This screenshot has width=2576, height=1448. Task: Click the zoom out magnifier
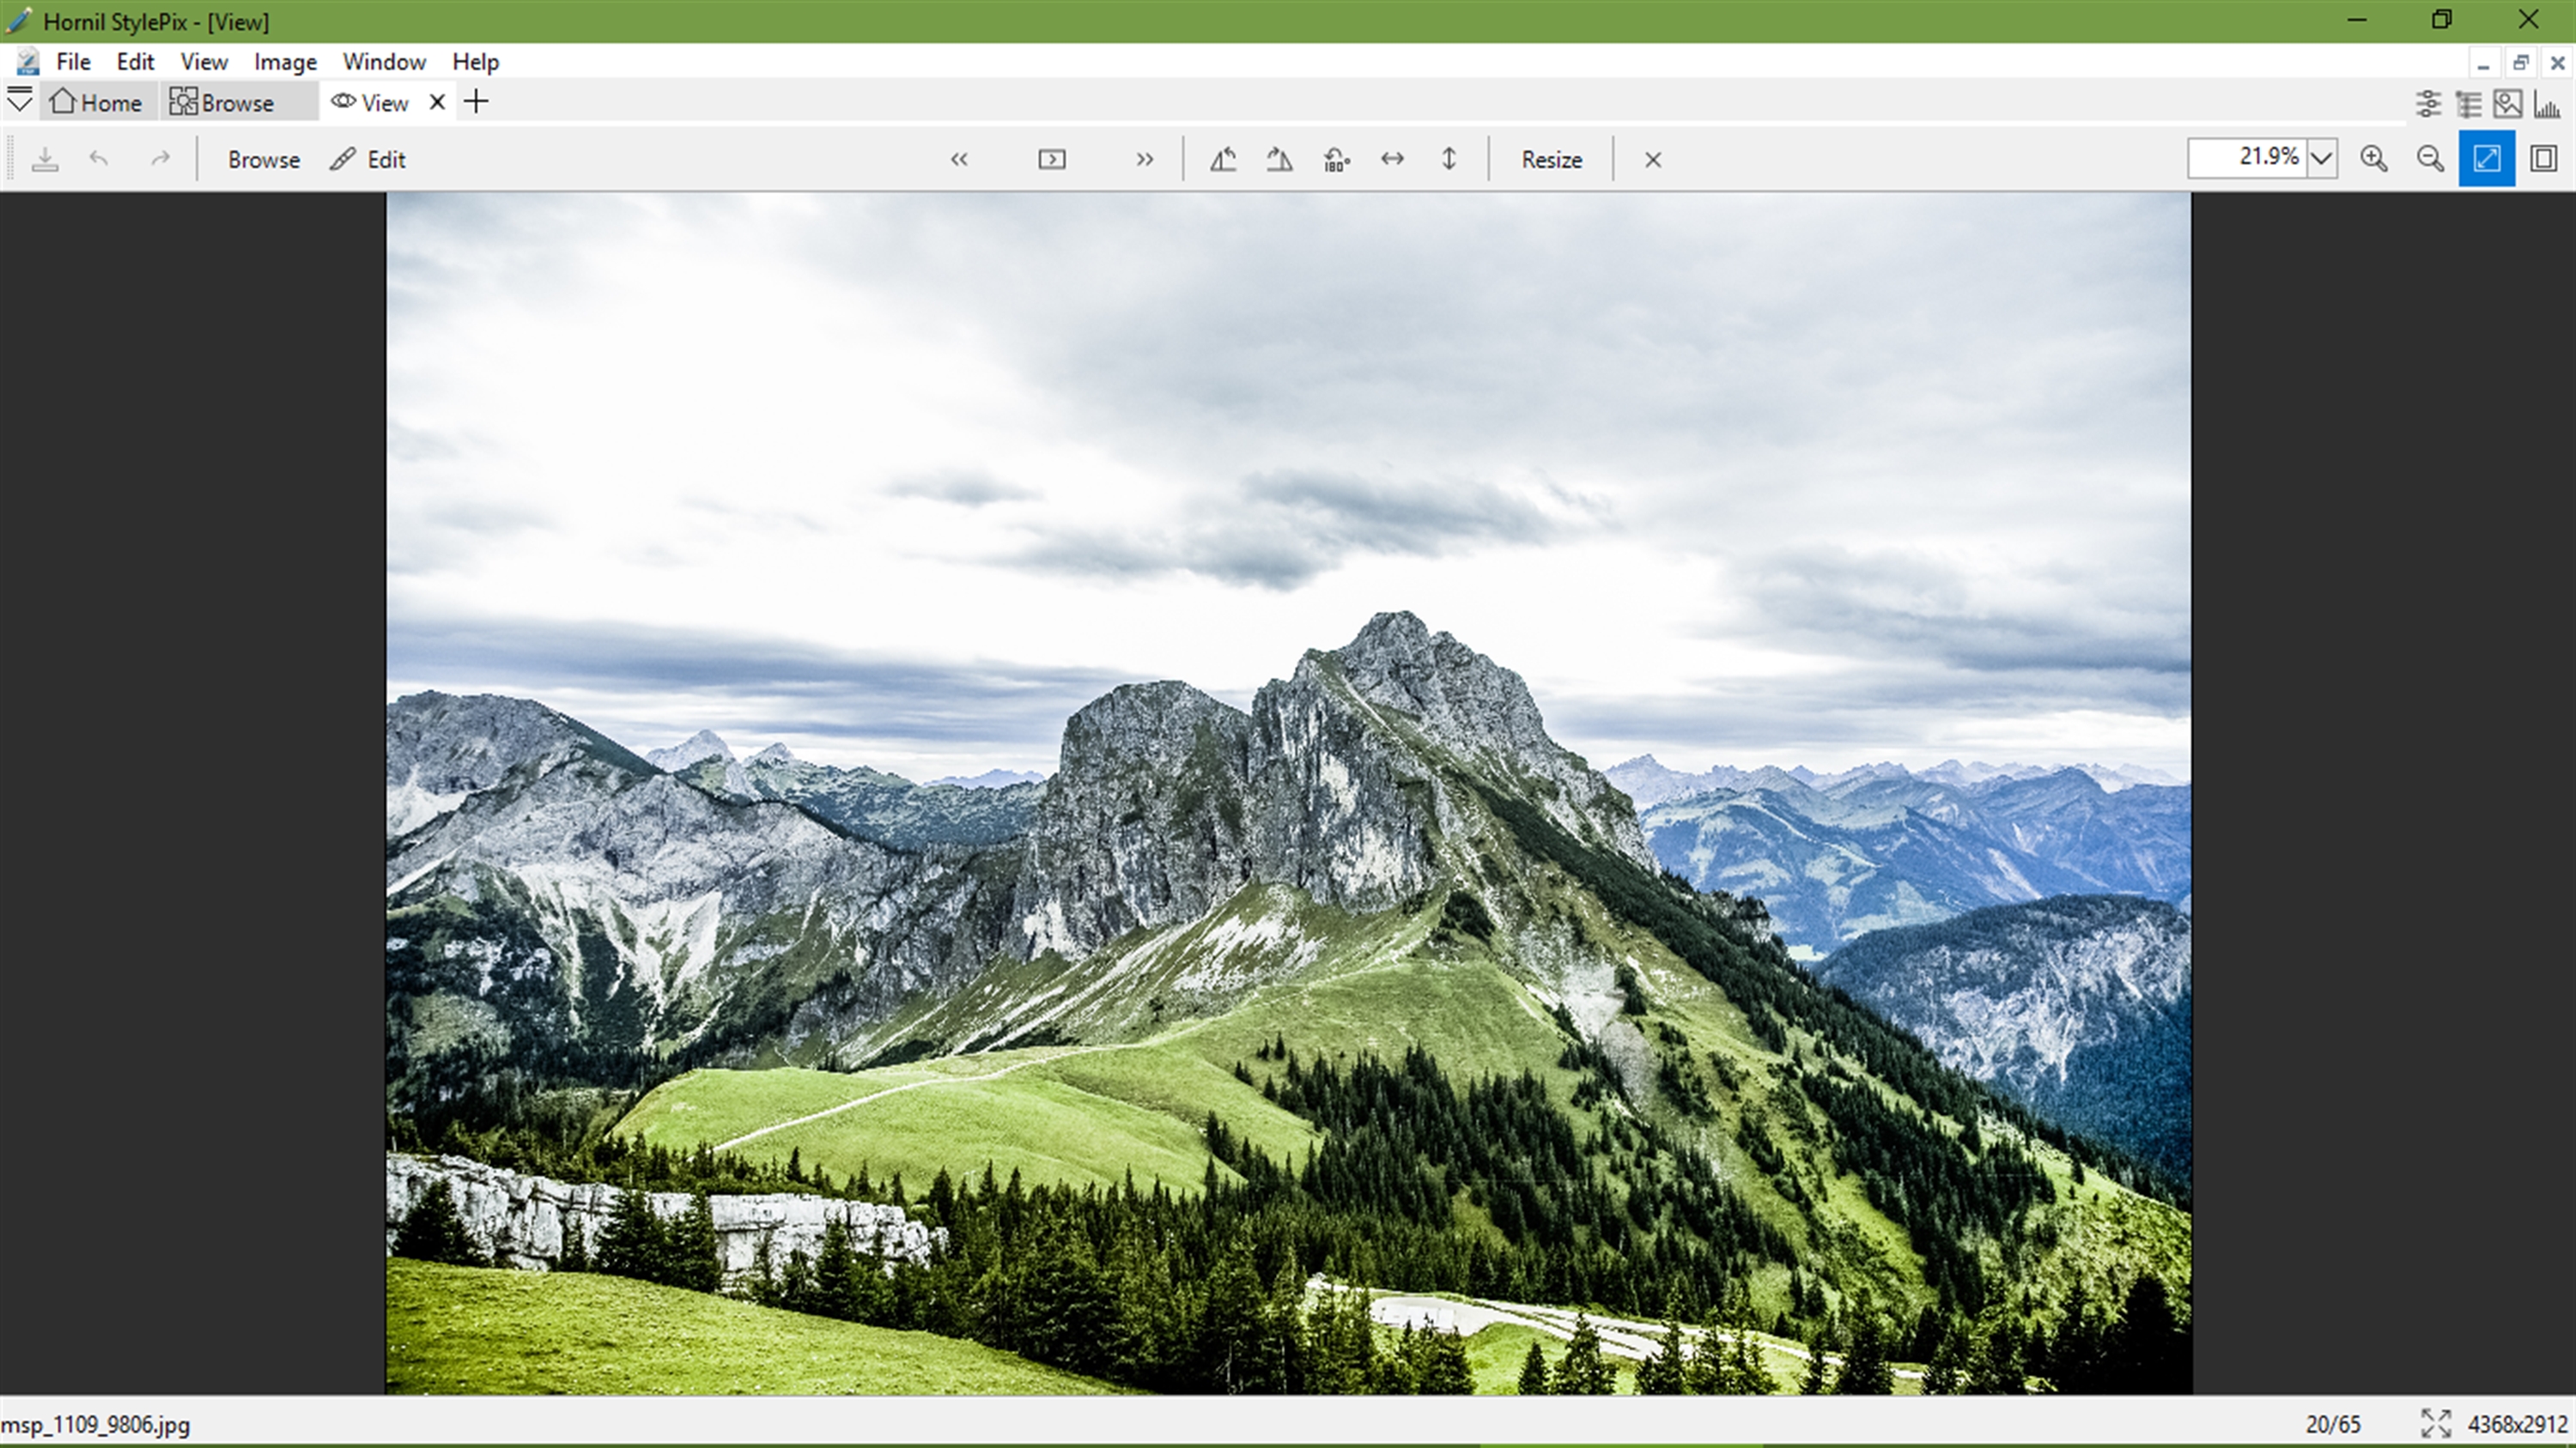(2430, 159)
